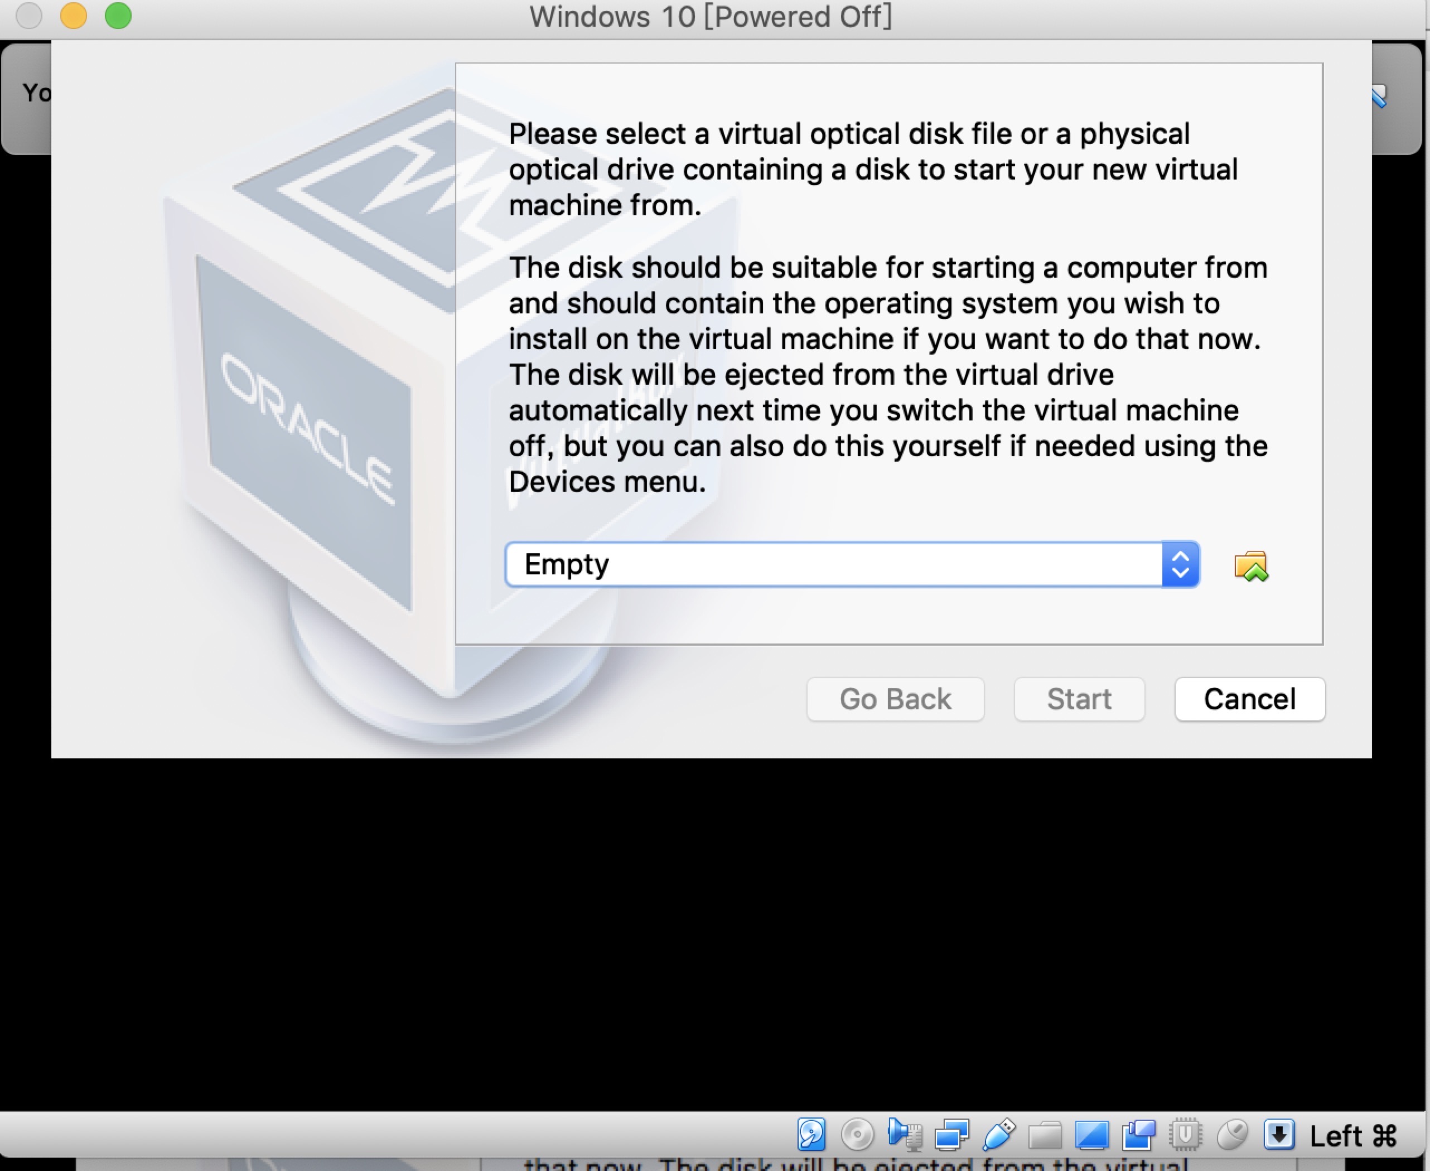Click the dropdown stepper arrows beside Empty
The image size is (1430, 1171).
[x=1181, y=564]
